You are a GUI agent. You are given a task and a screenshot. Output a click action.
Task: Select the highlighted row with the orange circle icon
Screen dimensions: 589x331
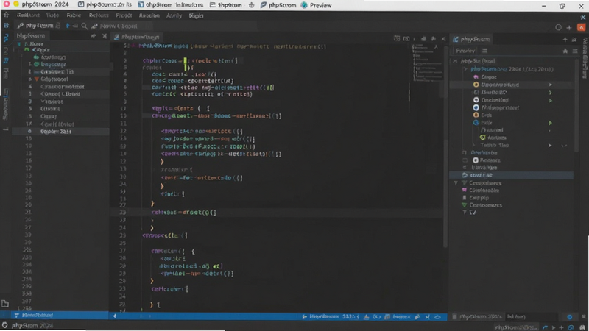pyautogui.click(x=513, y=85)
